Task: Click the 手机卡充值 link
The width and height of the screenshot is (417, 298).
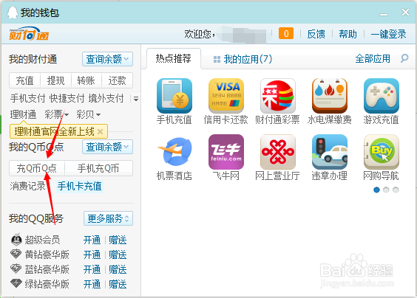Action: (x=80, y=186)
